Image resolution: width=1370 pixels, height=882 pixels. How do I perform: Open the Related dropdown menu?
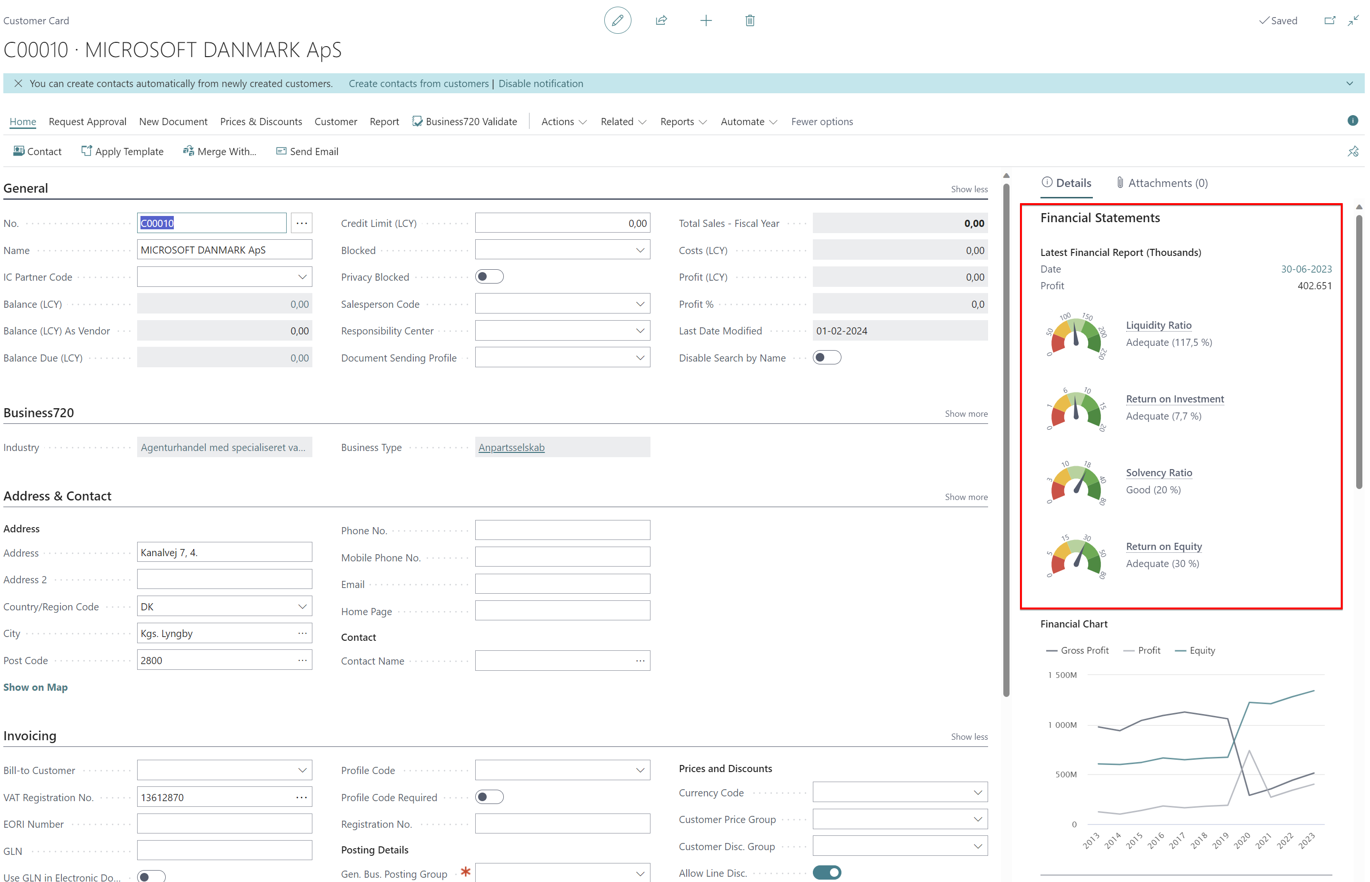(x=623, y=121)
